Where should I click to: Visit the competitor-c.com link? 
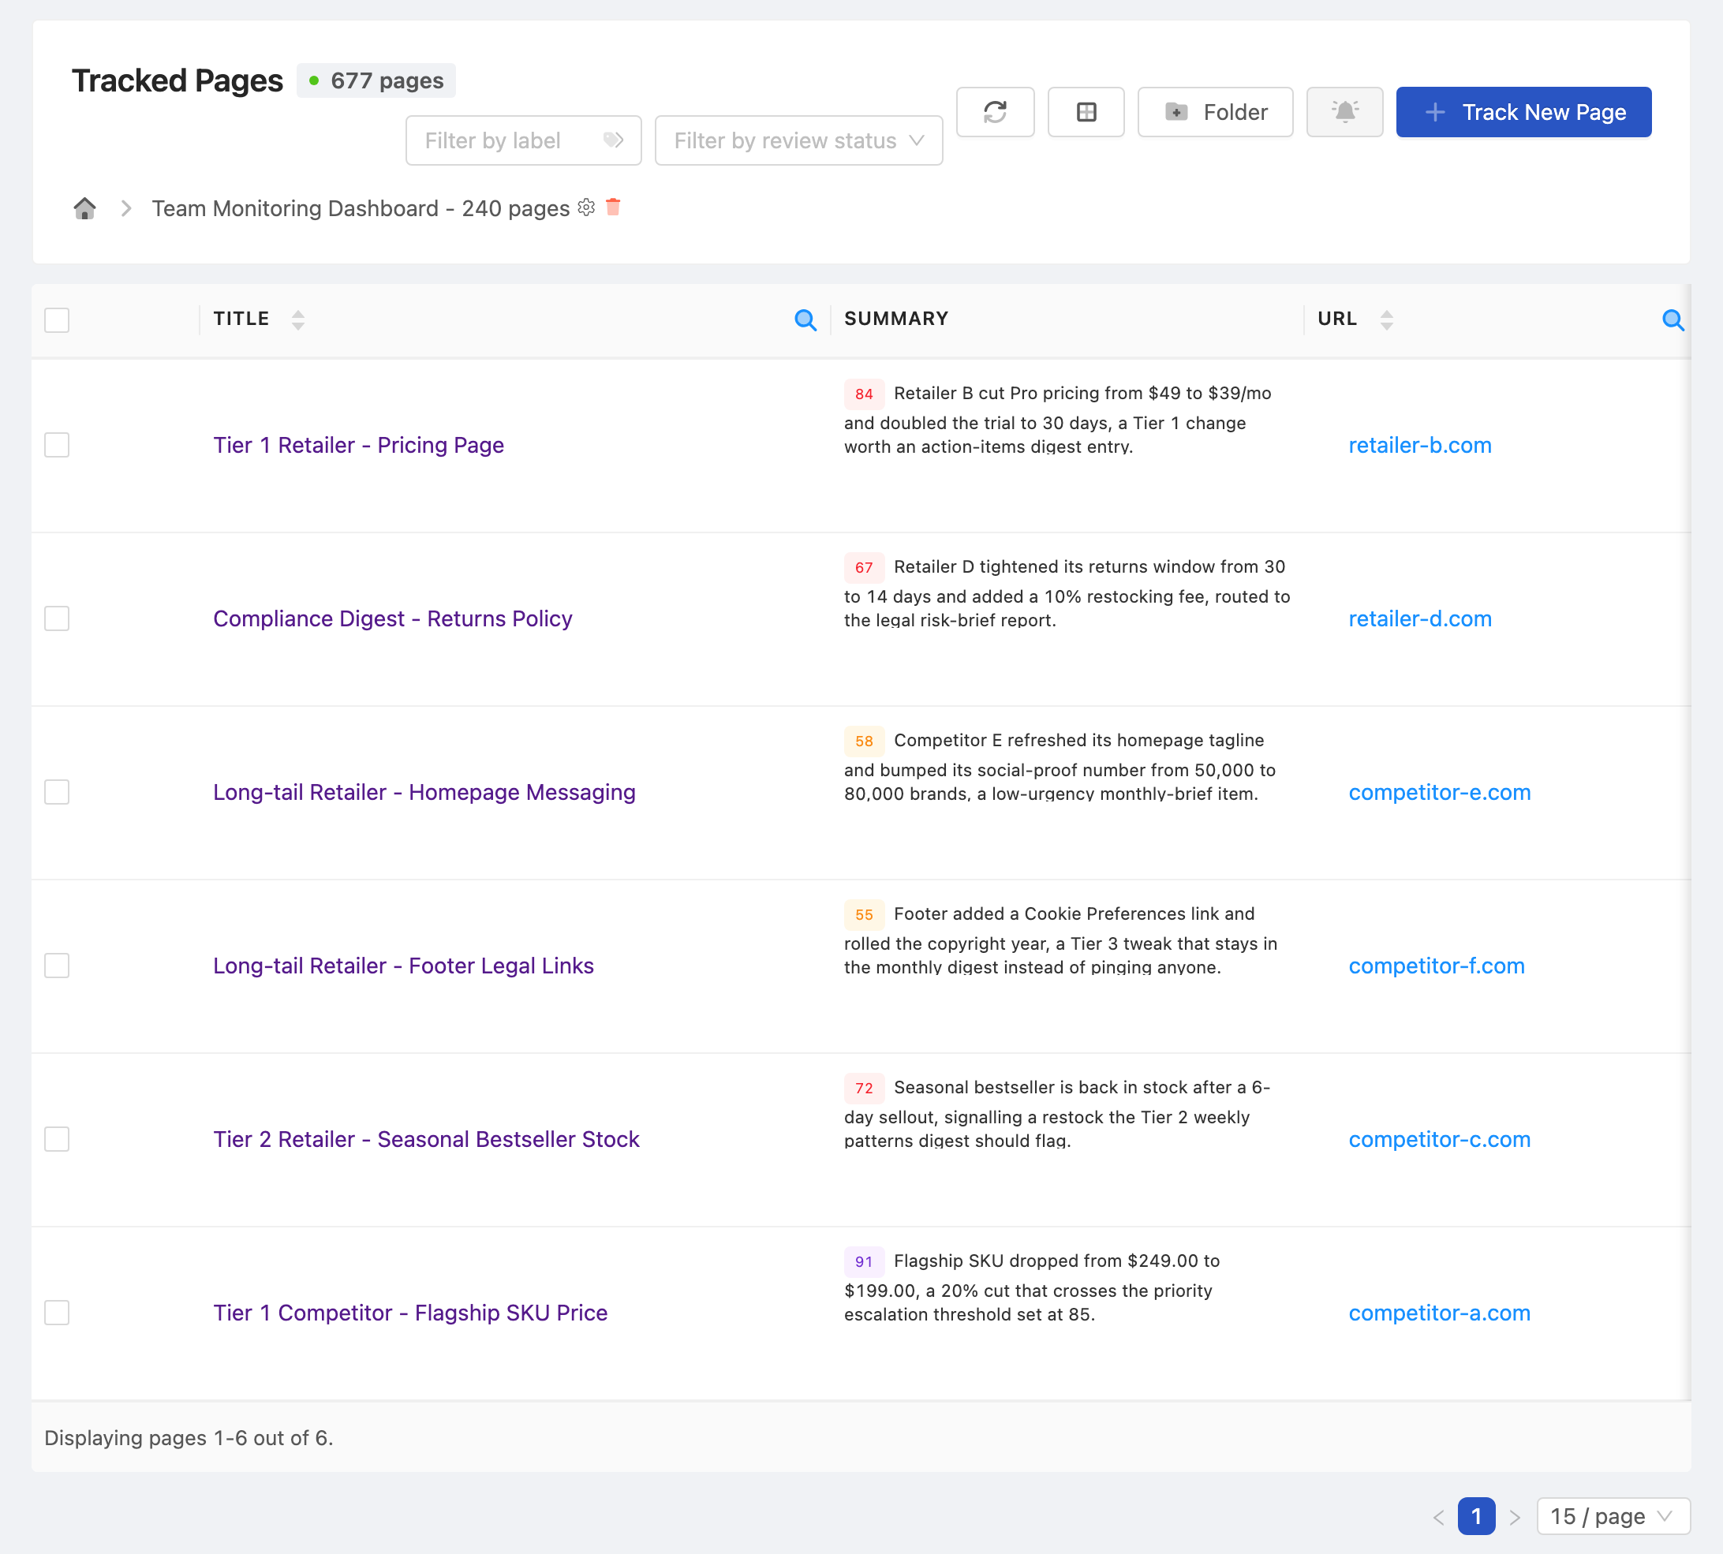click(1440, 1139)
